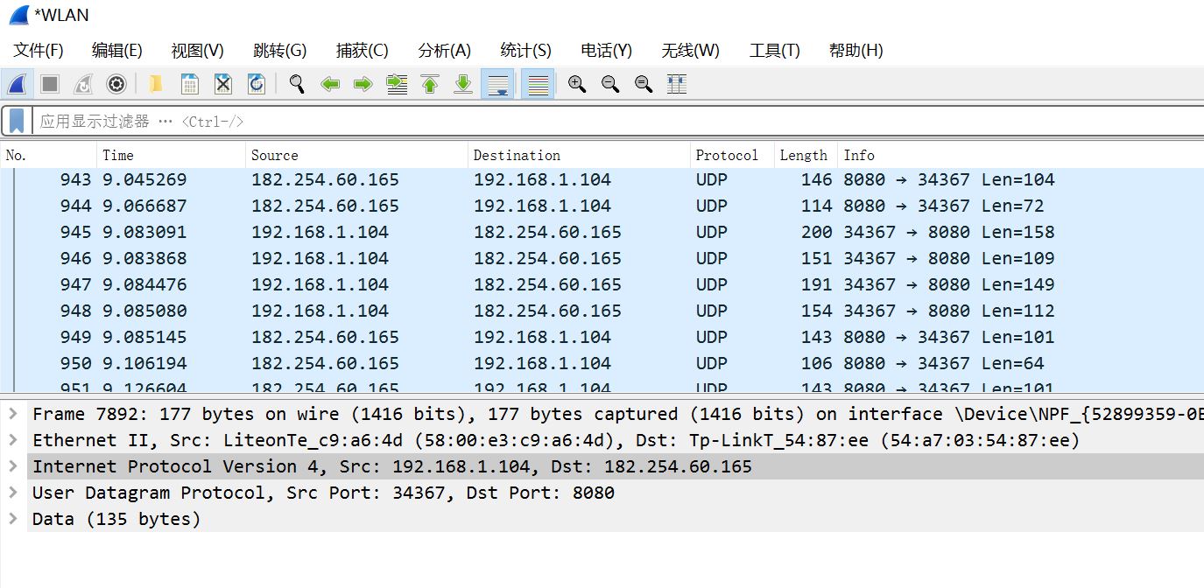Expand User Datagram Protocol layer
Screen dimensions: 1204x588
click(12, 493)
